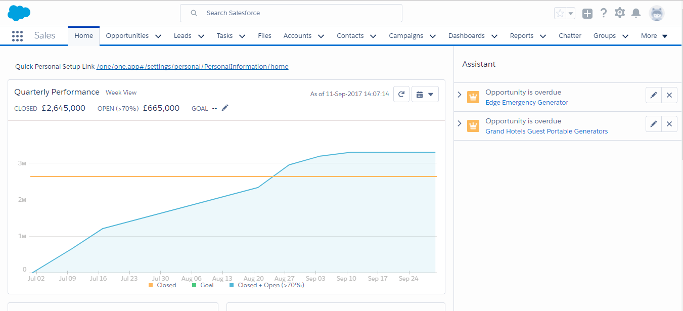683x311 pixels.
Task: Open the personal setup PersonalInformation link
Action: pos(193,67)
